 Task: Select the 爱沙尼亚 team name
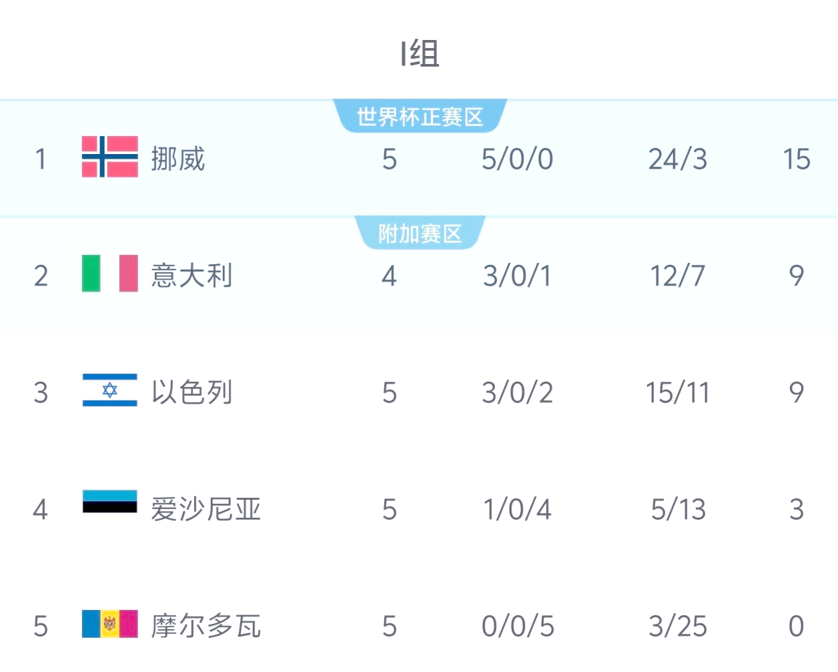pyautogui.click(x=205, y=509)
